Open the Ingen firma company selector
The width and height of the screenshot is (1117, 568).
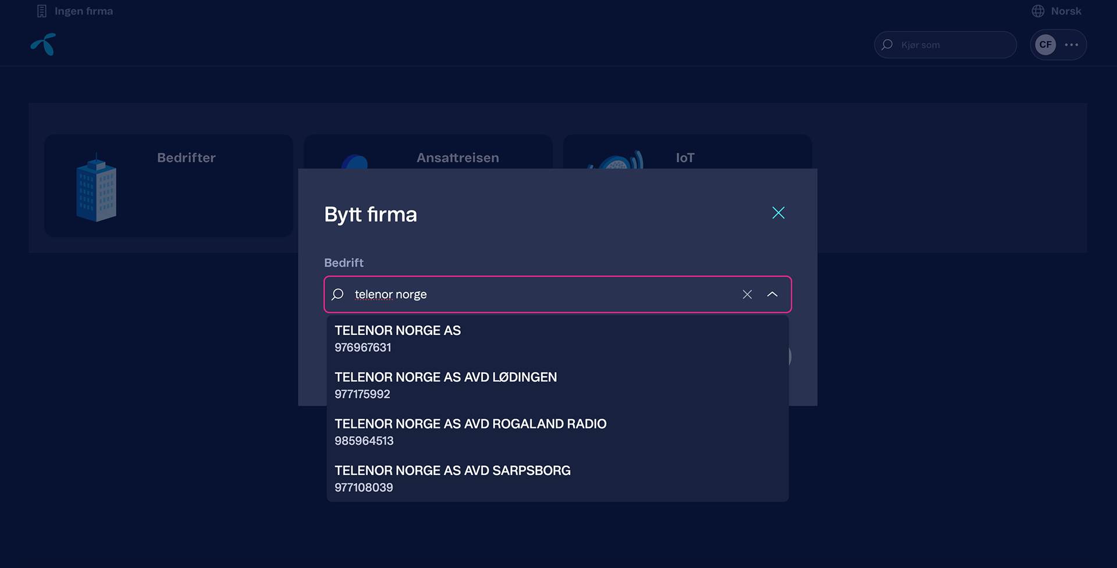(75, 11)
